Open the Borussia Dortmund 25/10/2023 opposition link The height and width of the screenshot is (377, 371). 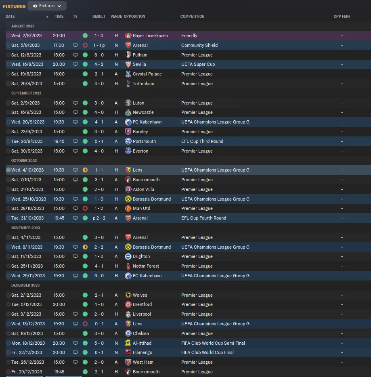152,199
